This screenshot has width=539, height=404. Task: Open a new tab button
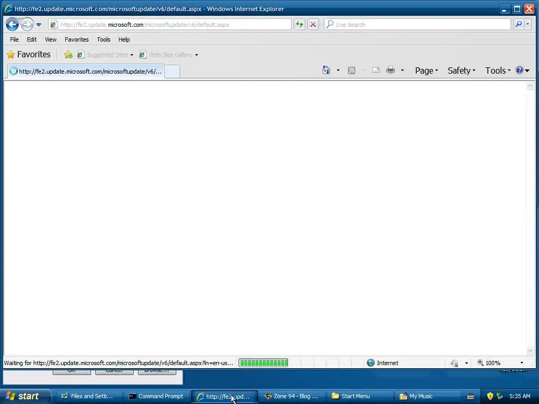pos(172,72)
